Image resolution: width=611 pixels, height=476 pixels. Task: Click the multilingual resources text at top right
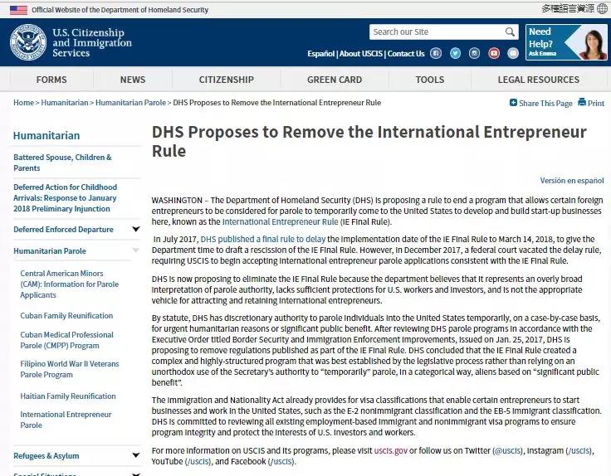pos(568,8)
